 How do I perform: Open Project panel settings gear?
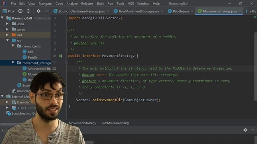(x=39, y=11)
